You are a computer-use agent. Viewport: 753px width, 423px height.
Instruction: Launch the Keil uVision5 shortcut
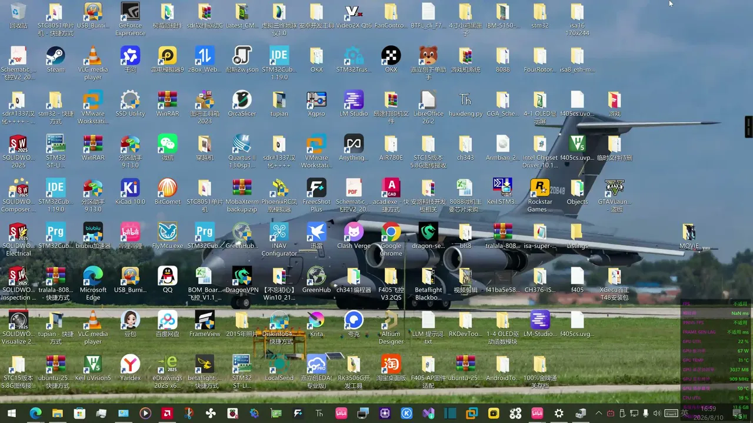93,368
